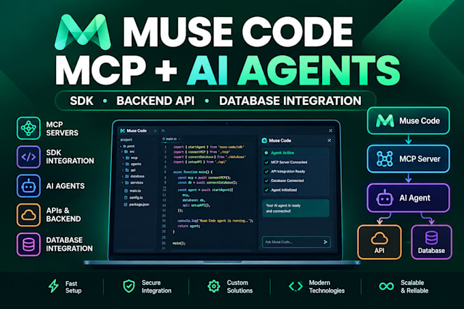Click the Scalable & Reliable infinity icon
Viewport: 464px width, 309px height.
click(386, 286)
